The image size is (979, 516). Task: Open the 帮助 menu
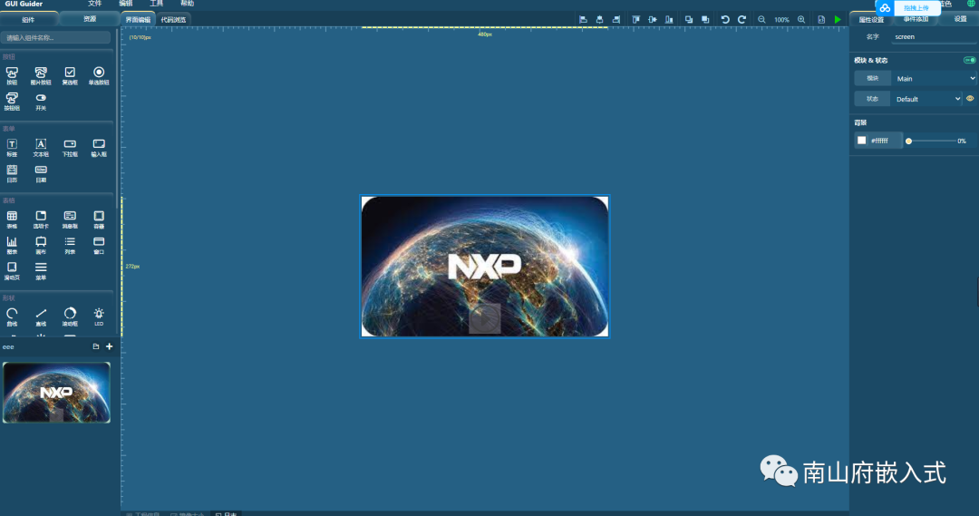(x=187, y=4)
